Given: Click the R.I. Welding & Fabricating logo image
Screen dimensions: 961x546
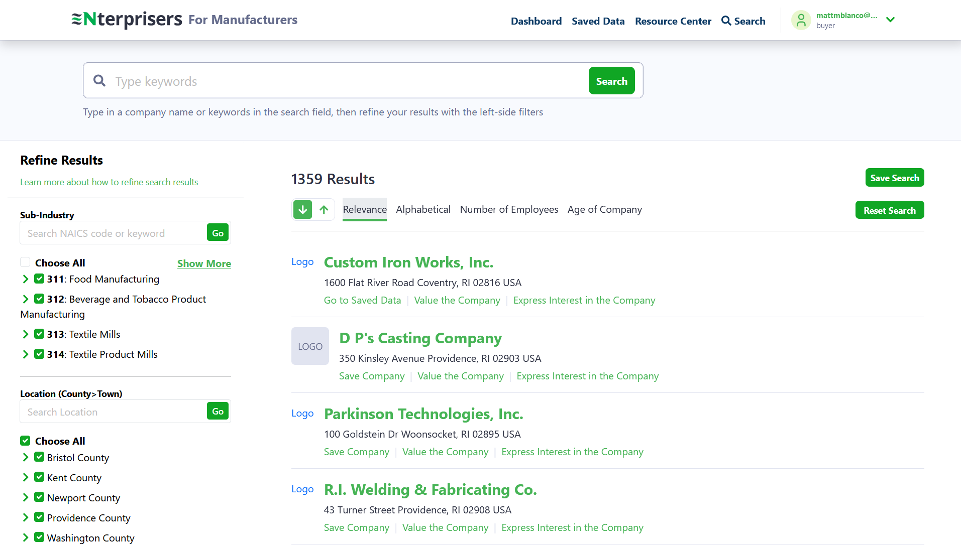Looking at the screenshot, I should tap(302, 489).
